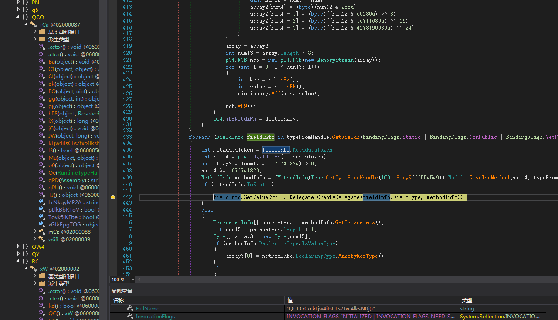
Task: Click the yellow current-statement arrow in margin
Action: click(113, 197)
